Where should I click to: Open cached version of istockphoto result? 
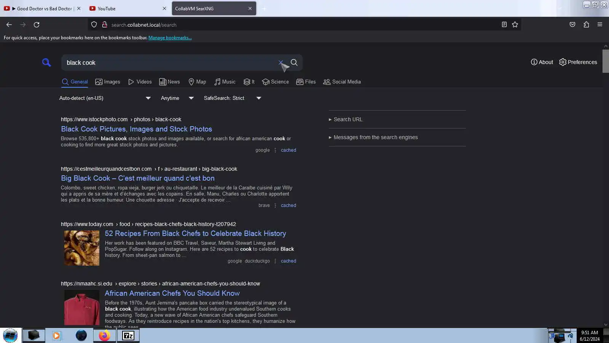[289, 150]
